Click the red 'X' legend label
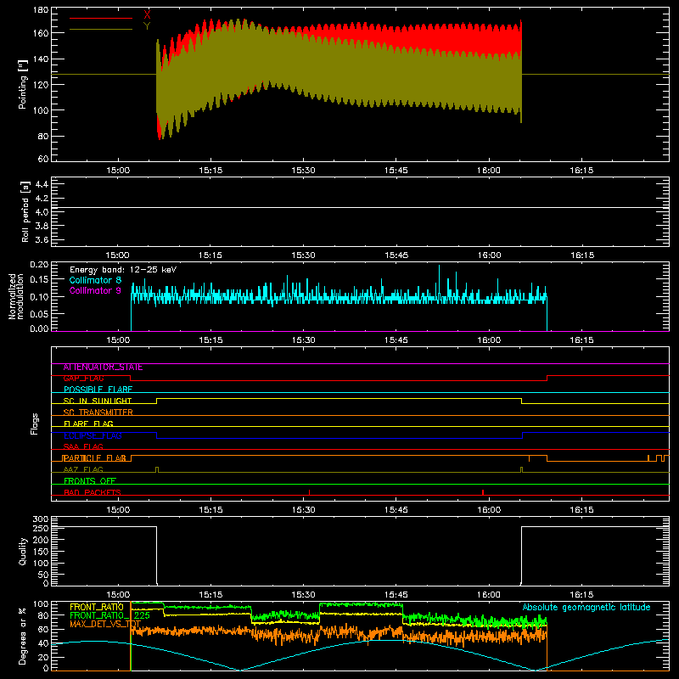This screenshot has width=679, height=679. (x=147, y=14)
